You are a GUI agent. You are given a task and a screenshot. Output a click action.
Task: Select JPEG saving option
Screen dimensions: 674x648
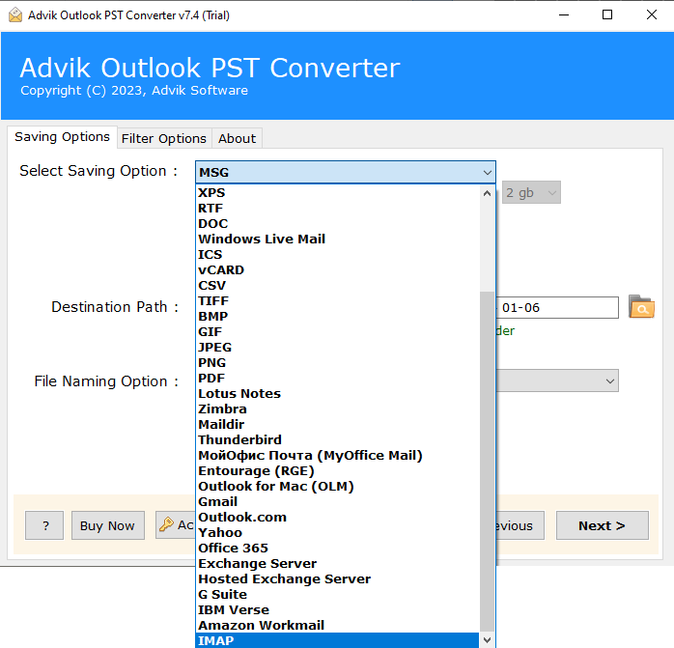337,348
